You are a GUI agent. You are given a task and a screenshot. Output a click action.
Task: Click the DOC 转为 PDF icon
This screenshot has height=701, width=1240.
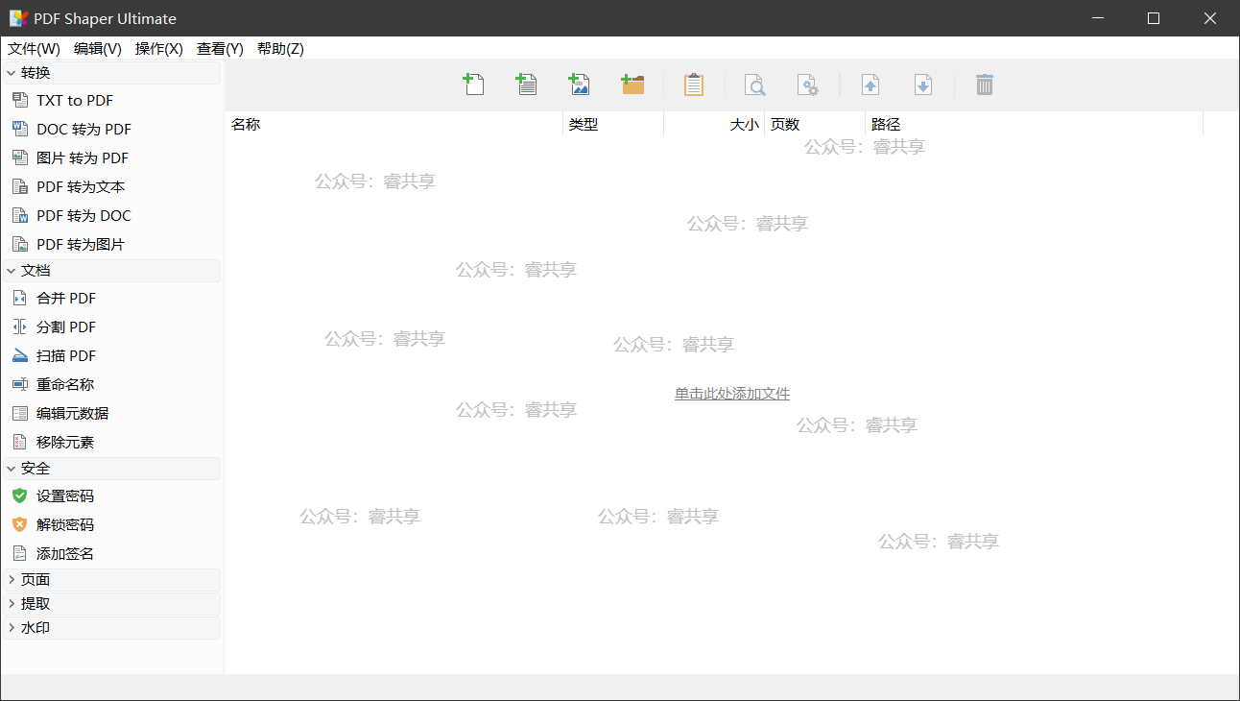(x=20, y=129)
